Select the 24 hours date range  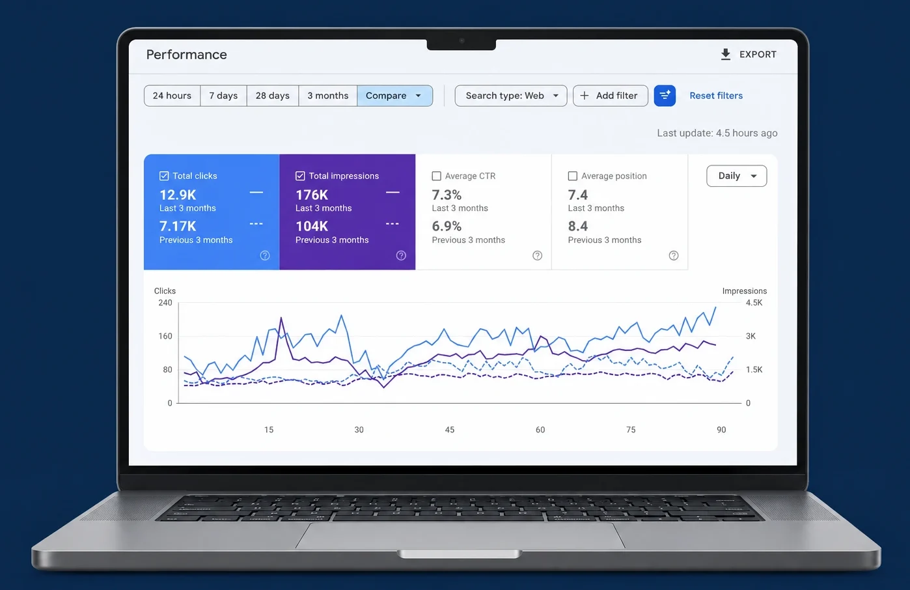[172, 96]
